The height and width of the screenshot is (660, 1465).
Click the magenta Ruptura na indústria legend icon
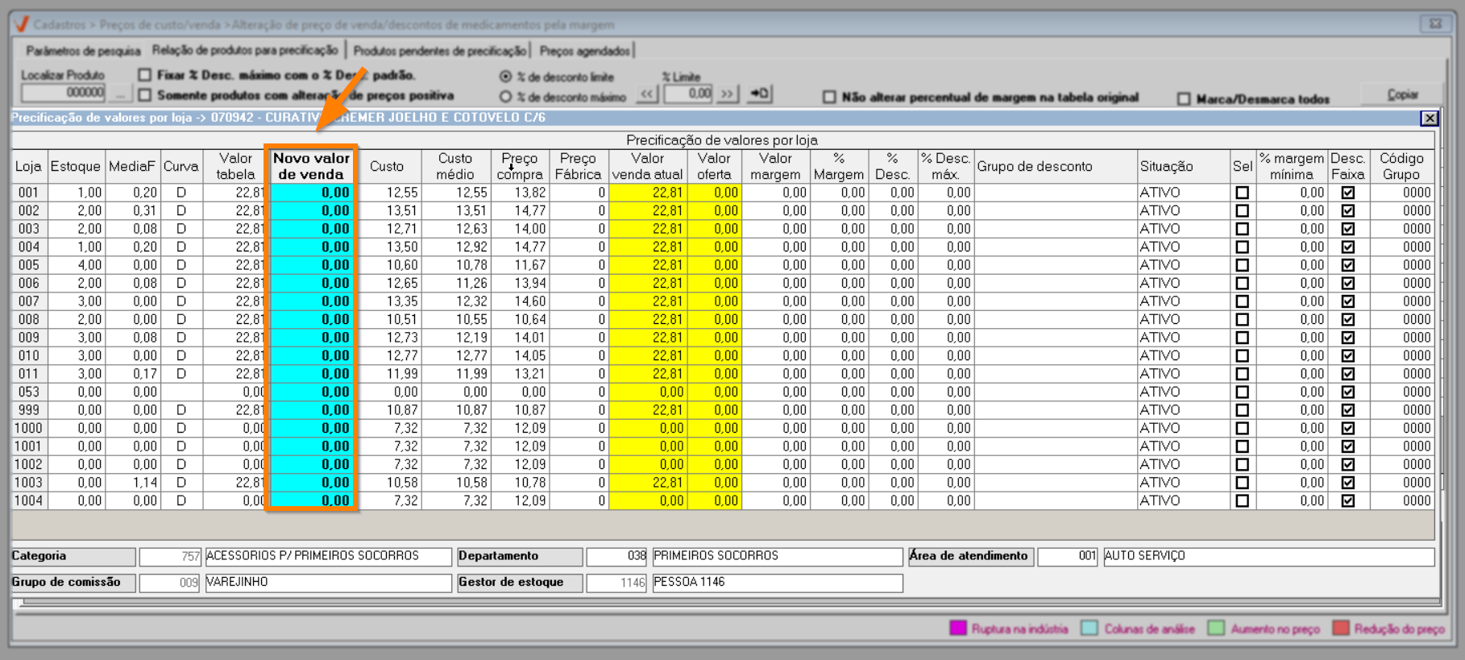(x=958, y=629)
